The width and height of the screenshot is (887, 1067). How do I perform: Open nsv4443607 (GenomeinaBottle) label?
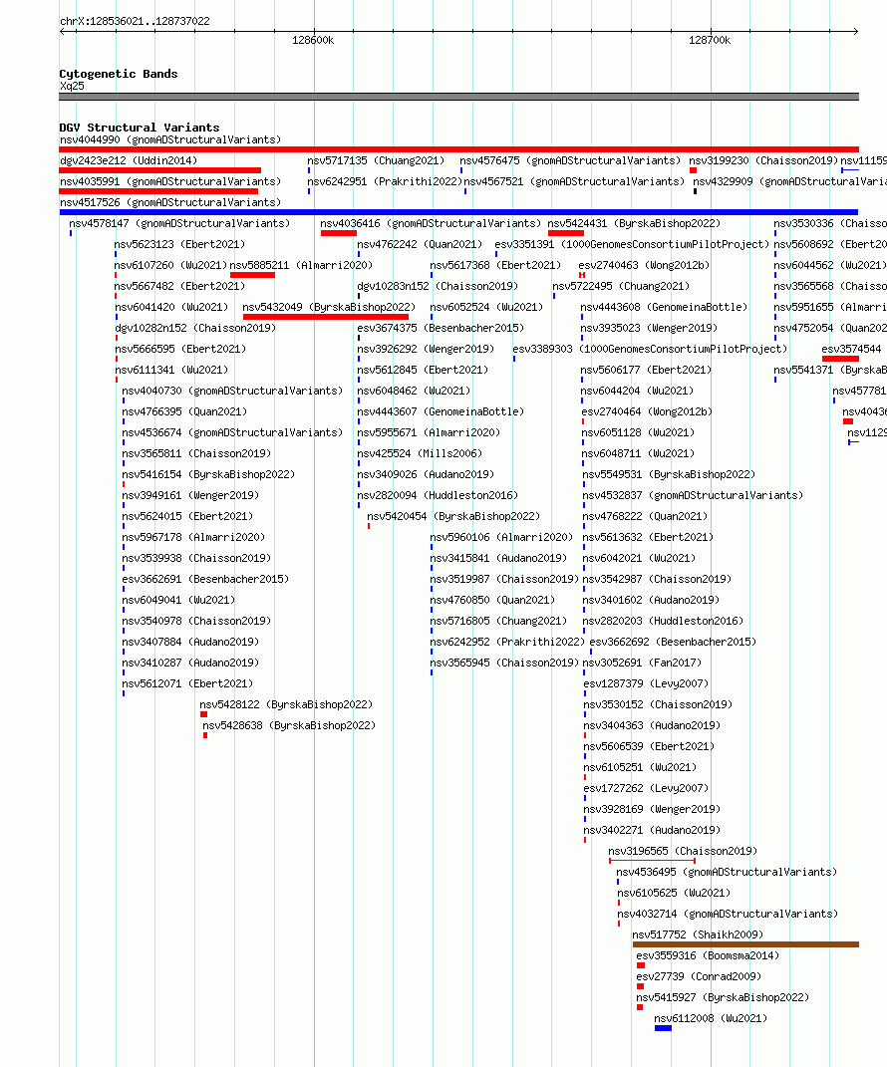441,411
